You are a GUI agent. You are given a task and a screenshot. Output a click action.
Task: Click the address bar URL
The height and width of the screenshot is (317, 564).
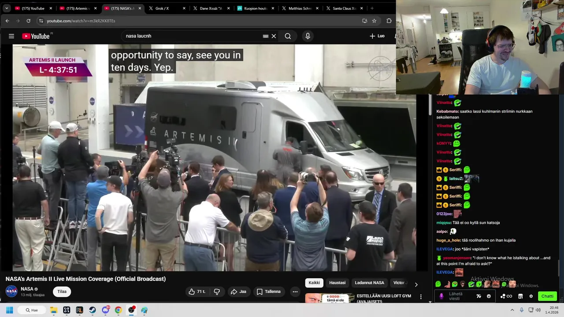point(81,21)
